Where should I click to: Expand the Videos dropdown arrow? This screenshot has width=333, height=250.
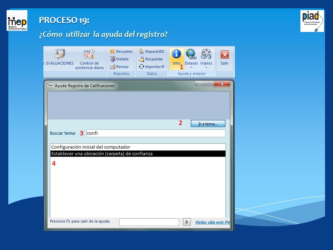coord(206,68)
